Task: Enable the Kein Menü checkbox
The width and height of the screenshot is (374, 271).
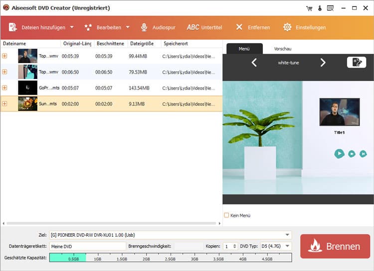Action: pos(226,215)
